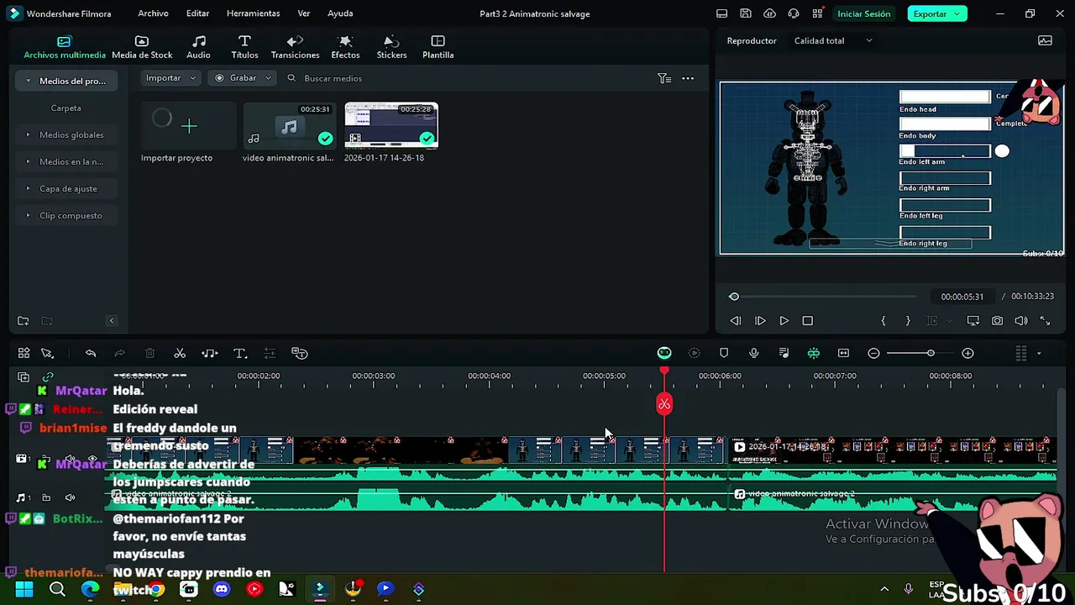Viewport: 1075px width, 605px height.
Task: Zoom out the timeline with minus icon
Action: click(873, 354)
